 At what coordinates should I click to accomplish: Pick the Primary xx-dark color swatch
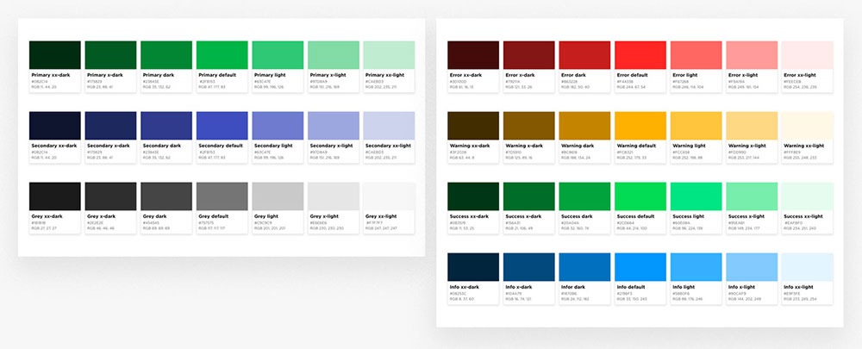point(55,55)
